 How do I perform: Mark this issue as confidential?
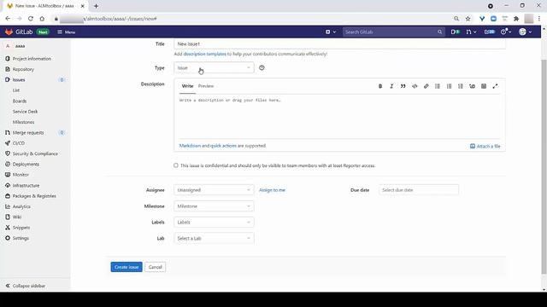(176, 165)
